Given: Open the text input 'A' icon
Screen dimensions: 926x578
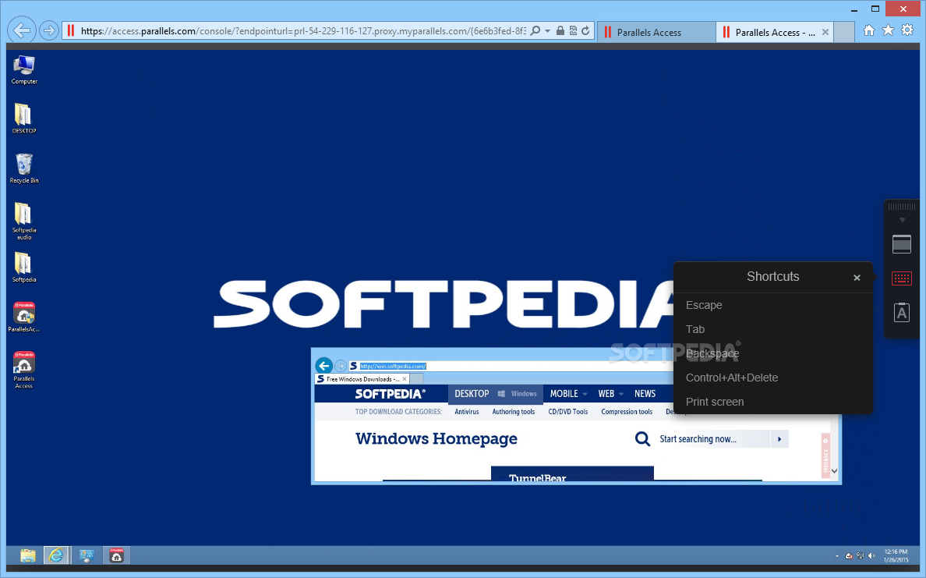Looking at the screenshot, I should 902,313.
